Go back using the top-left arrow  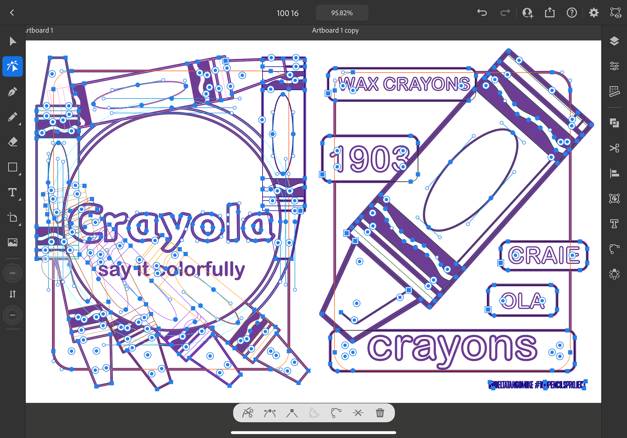click(x=12, y=13)
